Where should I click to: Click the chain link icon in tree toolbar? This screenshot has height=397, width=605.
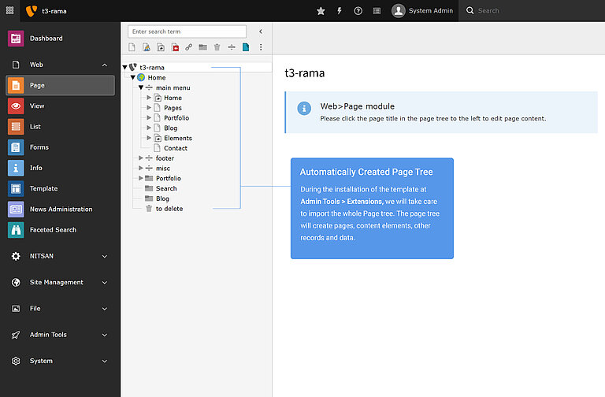pos(189,47)
